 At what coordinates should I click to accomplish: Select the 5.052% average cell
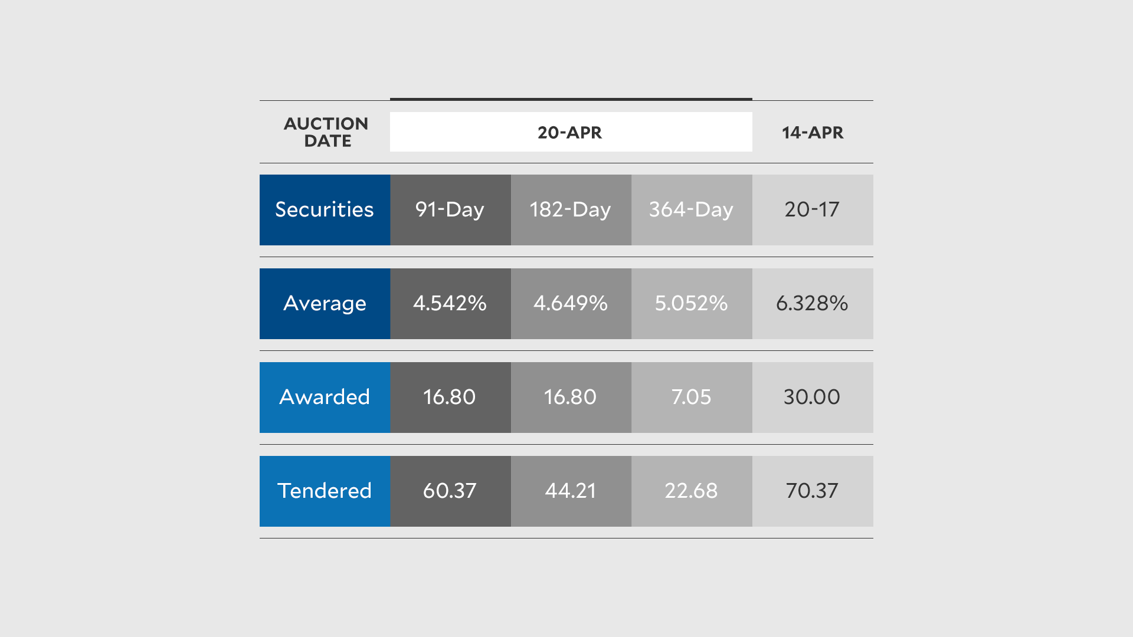692,304
